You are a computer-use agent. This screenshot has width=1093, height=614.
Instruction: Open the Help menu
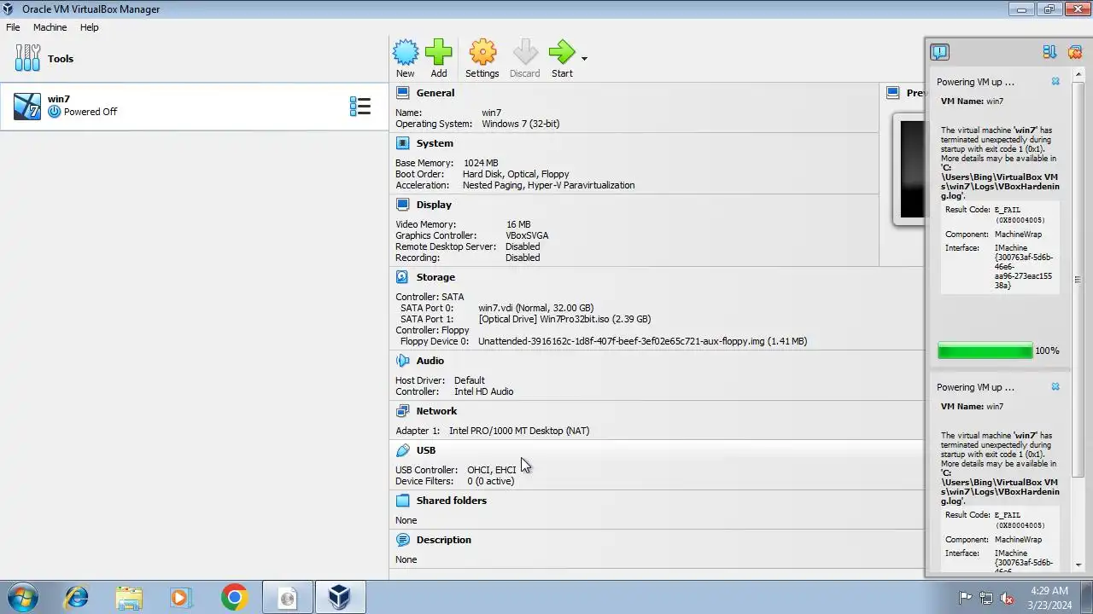[x=90, y=27]
